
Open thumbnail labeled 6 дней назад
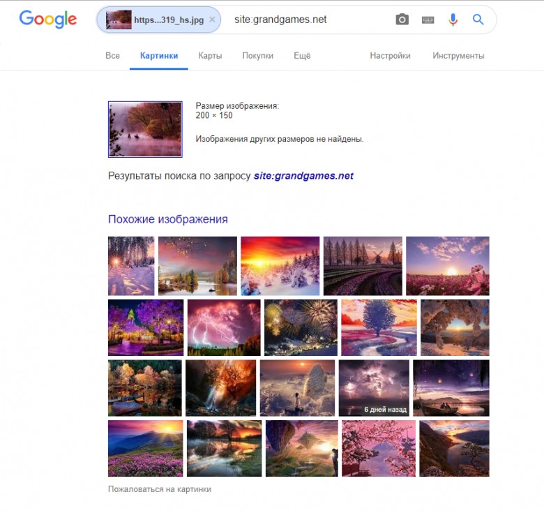coord(374,388)
